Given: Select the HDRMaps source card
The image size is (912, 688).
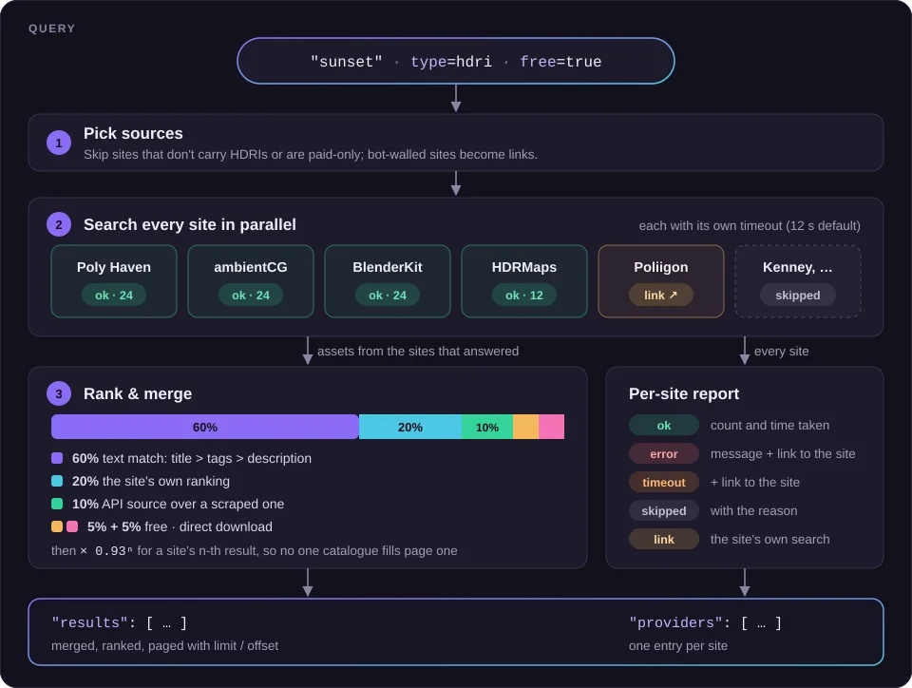Looking at the screenshot, I should [x=524, y=281].
